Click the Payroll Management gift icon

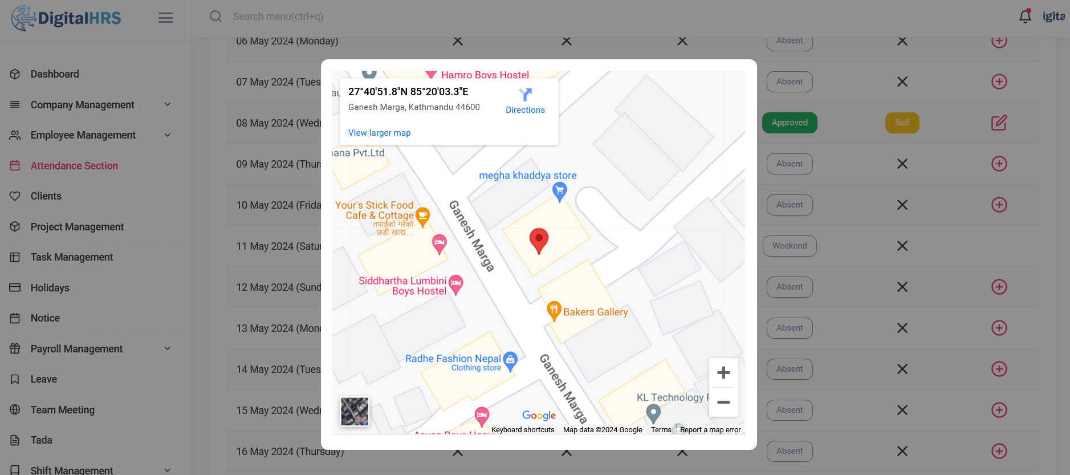pos(15,349)
